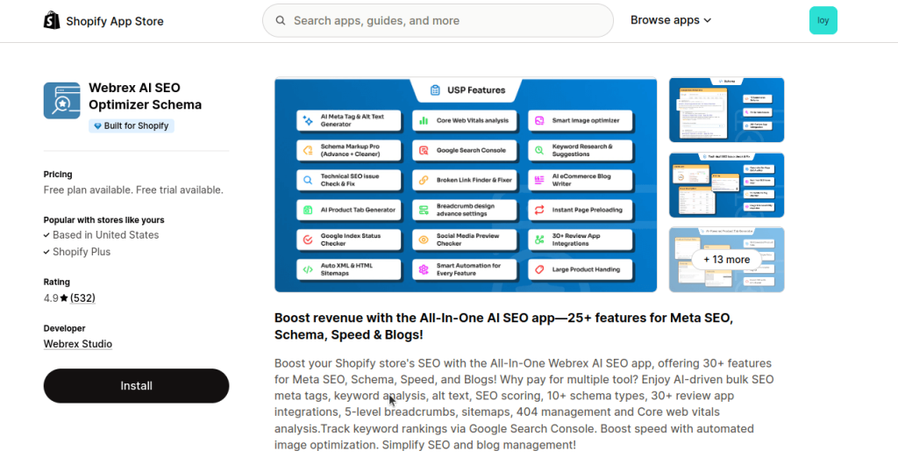Click the rating star icon
Viewport: 898px width, 458px height.
click(x=65, y=298)
